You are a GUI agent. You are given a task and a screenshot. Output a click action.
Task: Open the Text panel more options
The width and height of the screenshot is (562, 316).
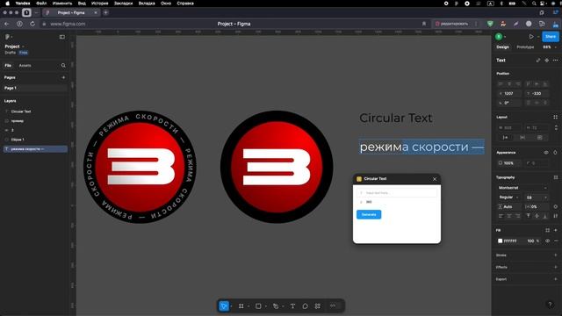click(555, 61)
